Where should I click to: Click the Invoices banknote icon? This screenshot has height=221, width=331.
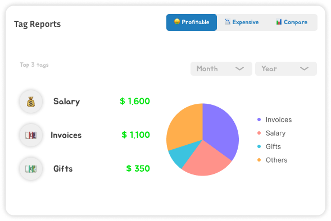pyautogui.click(x=31, y=135)
